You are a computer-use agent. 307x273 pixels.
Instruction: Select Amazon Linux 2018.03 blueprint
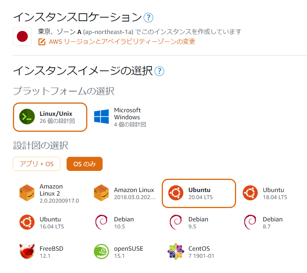(125, 193)
